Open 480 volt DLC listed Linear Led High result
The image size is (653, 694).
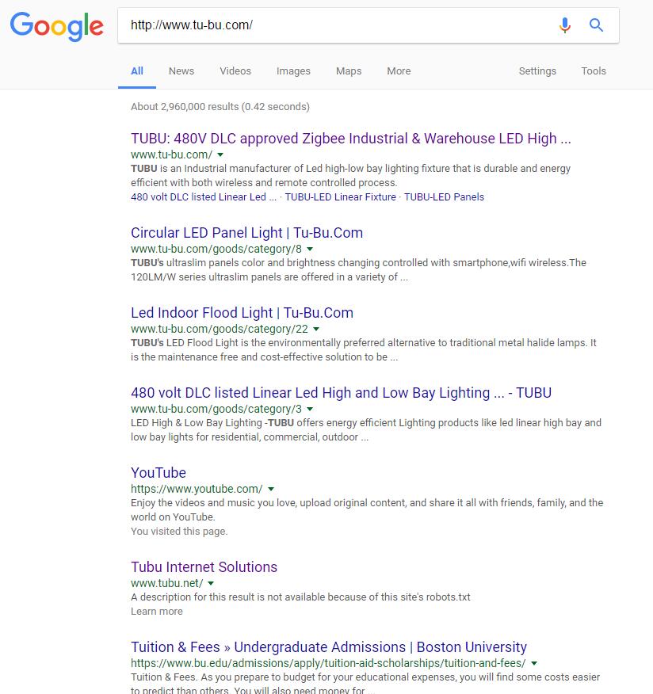pos(341,393)
